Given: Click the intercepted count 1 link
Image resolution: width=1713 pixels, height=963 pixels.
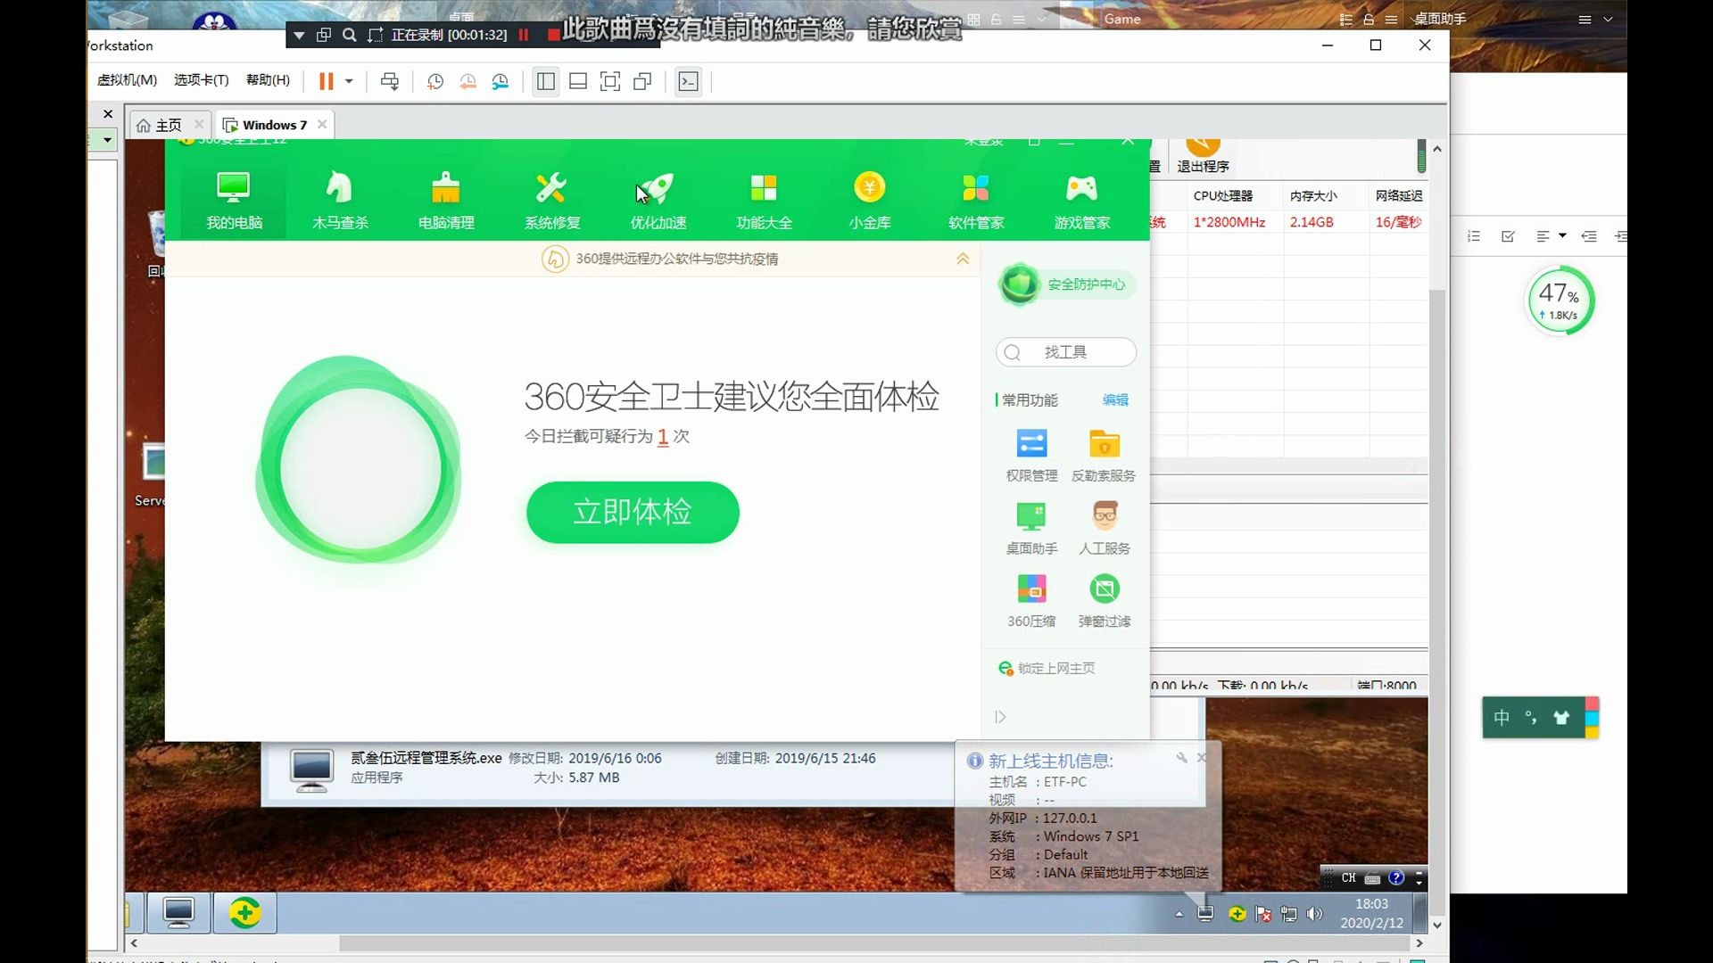Looking at the screenshot, I should pyautogui.click(x=663, y=436).
